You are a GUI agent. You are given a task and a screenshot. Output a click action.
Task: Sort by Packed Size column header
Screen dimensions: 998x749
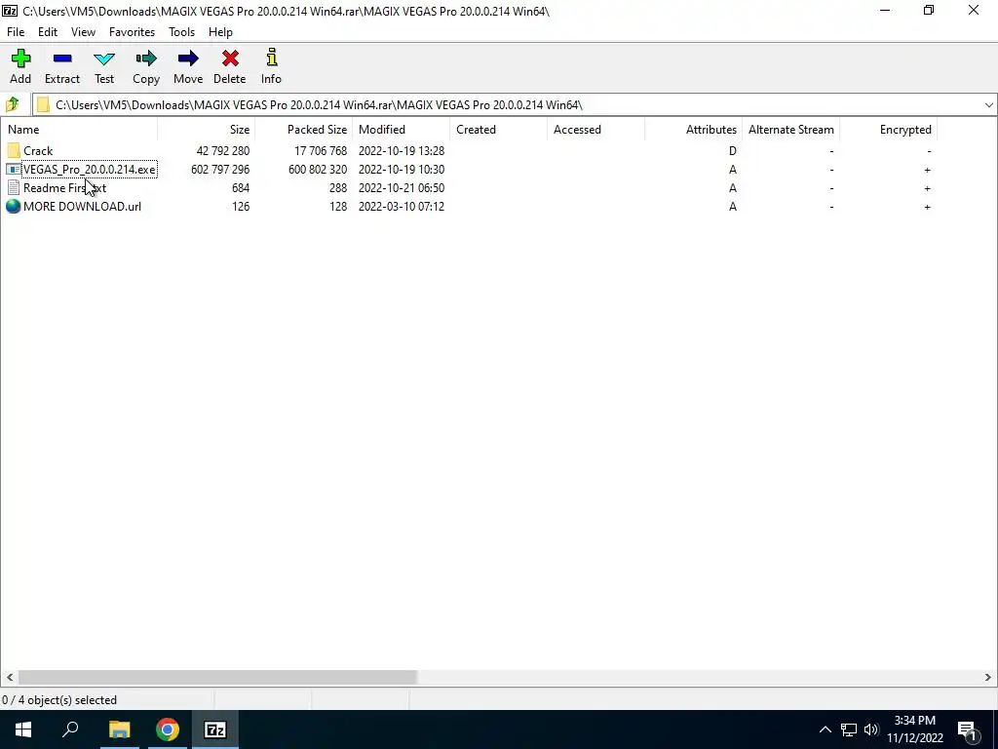click(x=304, y=130)
